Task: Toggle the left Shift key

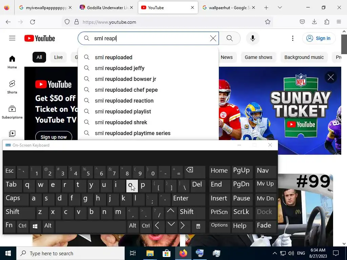Action: coord(19,213)
